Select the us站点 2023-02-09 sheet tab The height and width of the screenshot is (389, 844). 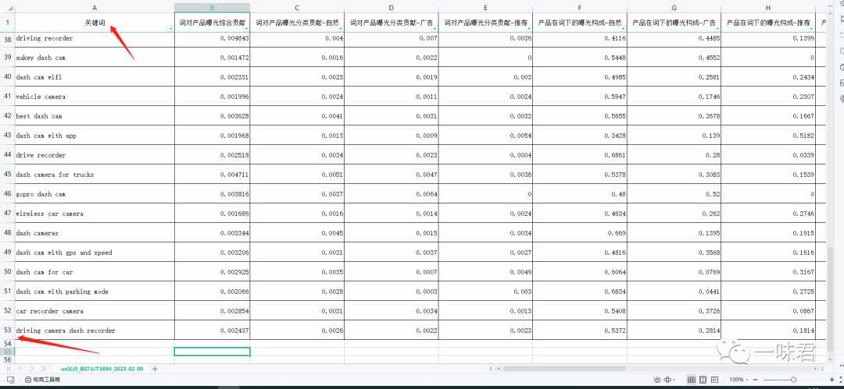click(x=102, y=369)
